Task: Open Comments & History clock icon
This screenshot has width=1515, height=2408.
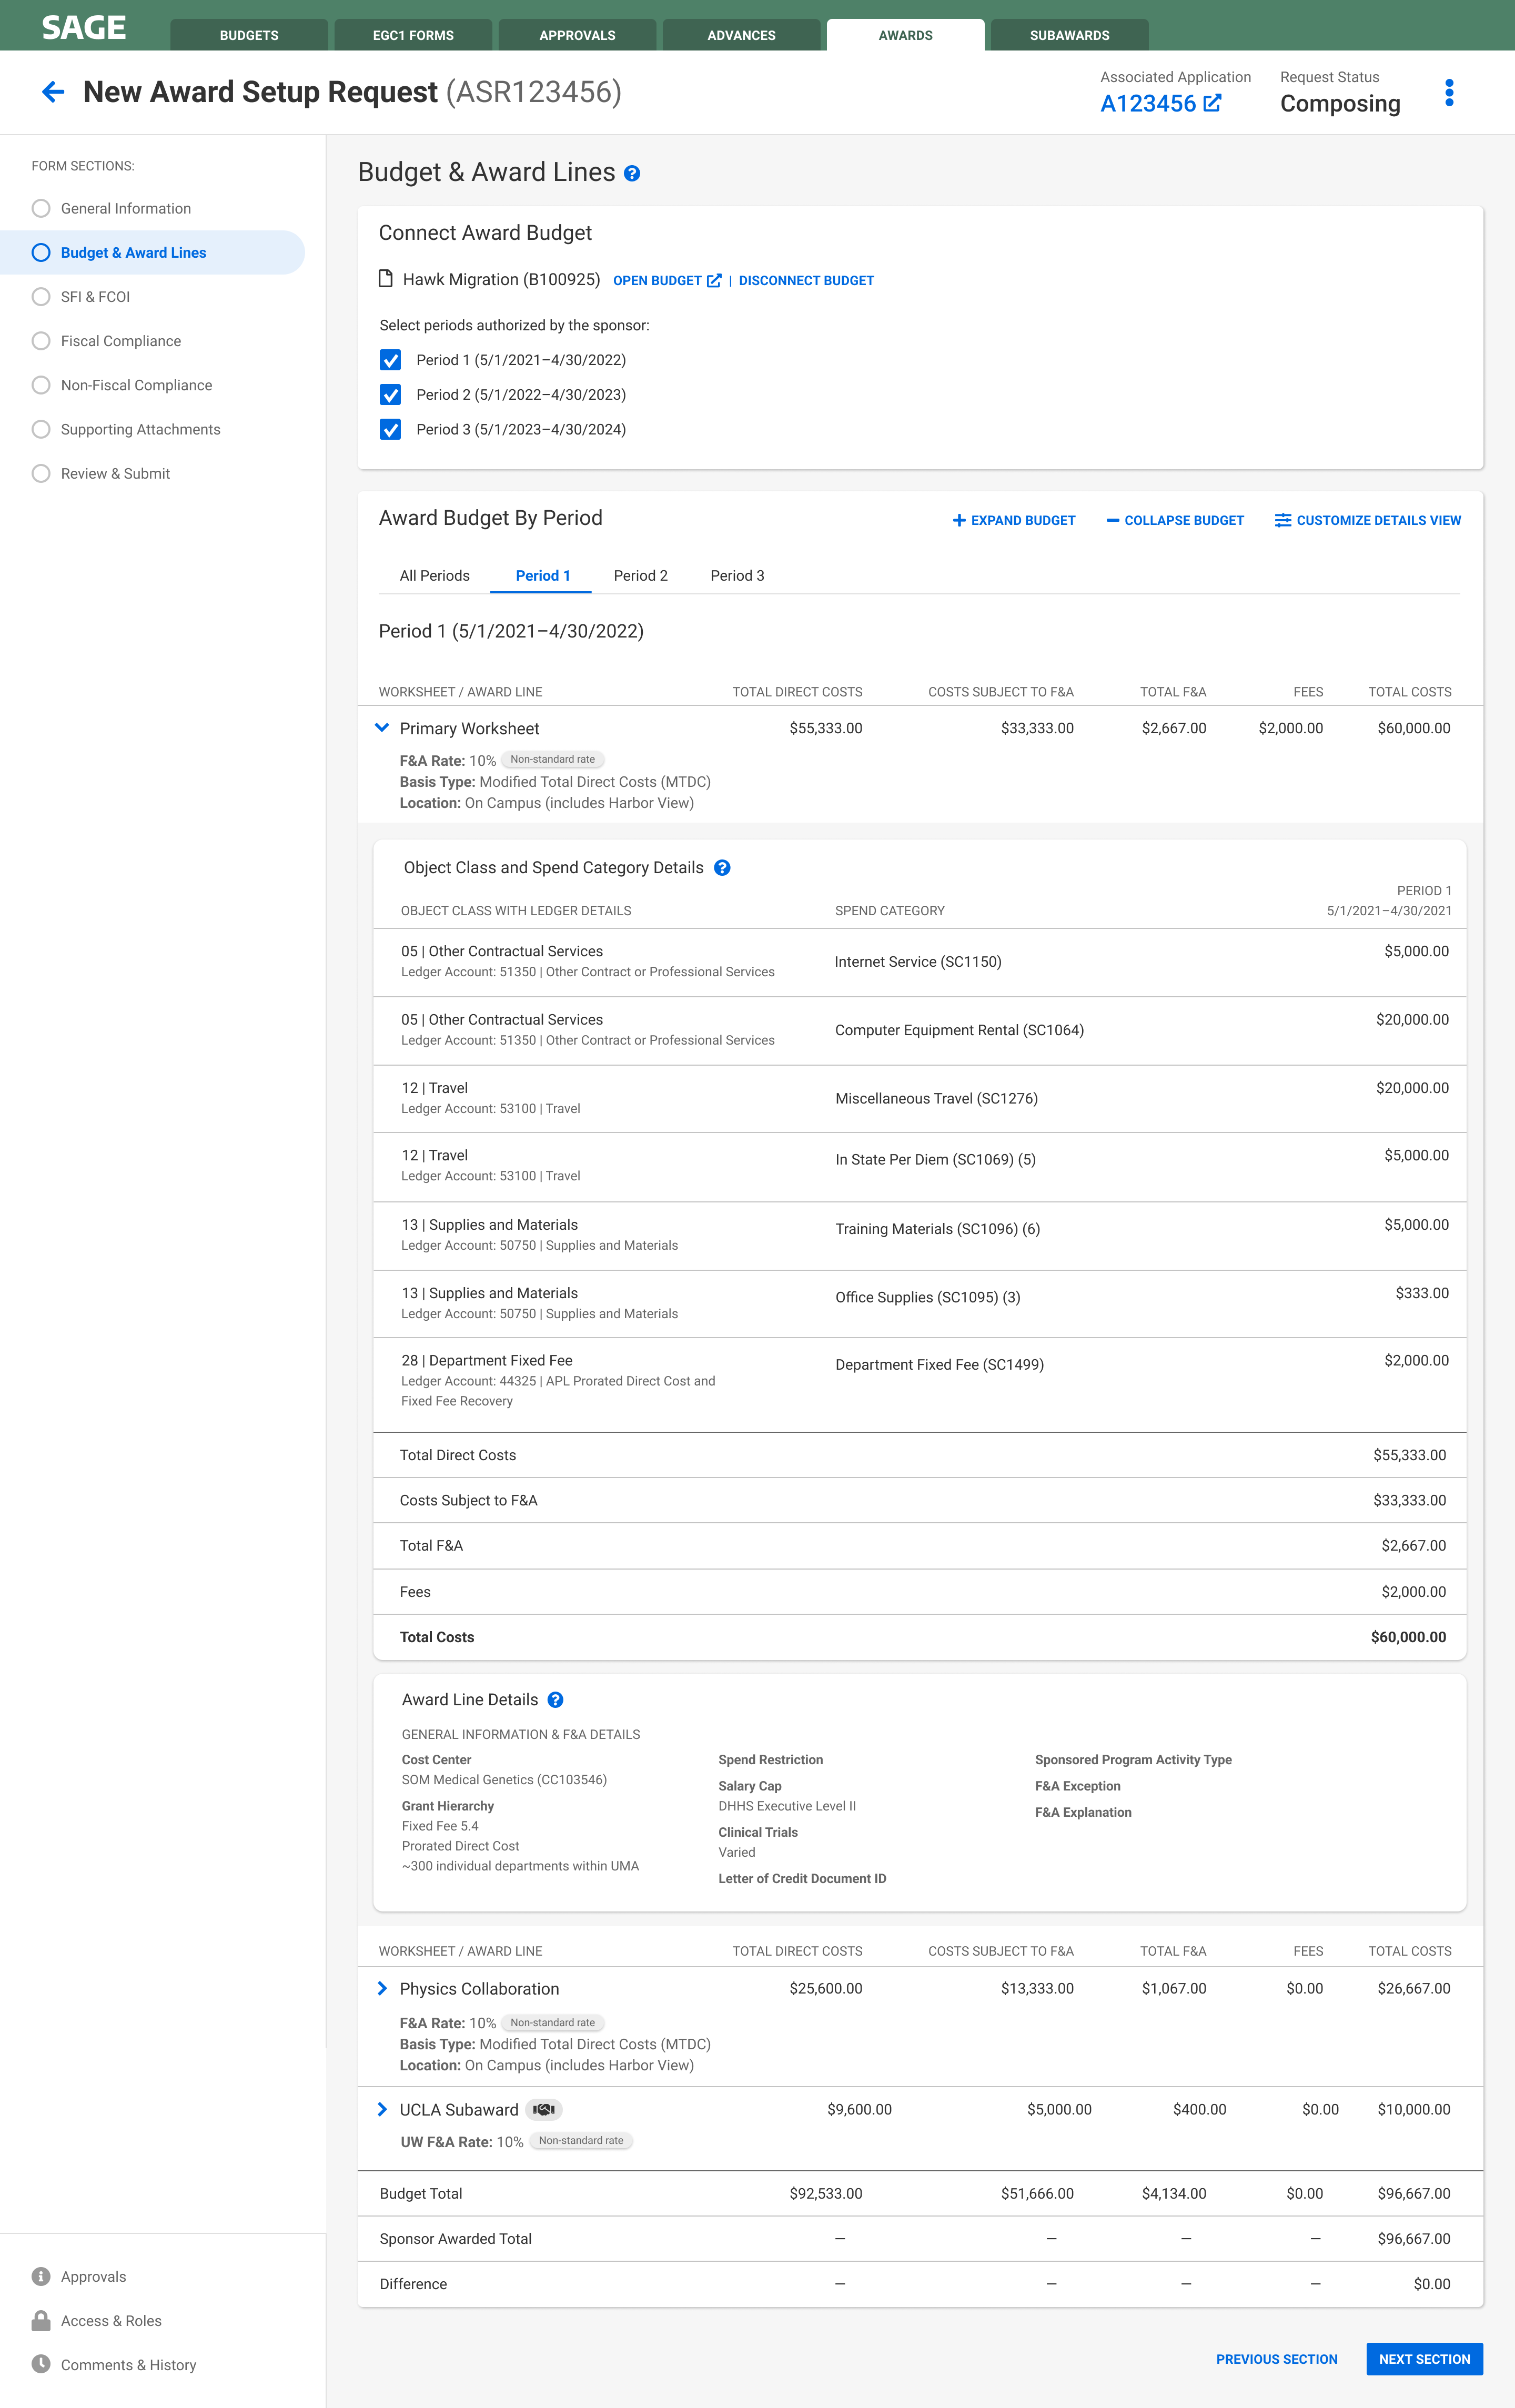Action: [41, 2365]
